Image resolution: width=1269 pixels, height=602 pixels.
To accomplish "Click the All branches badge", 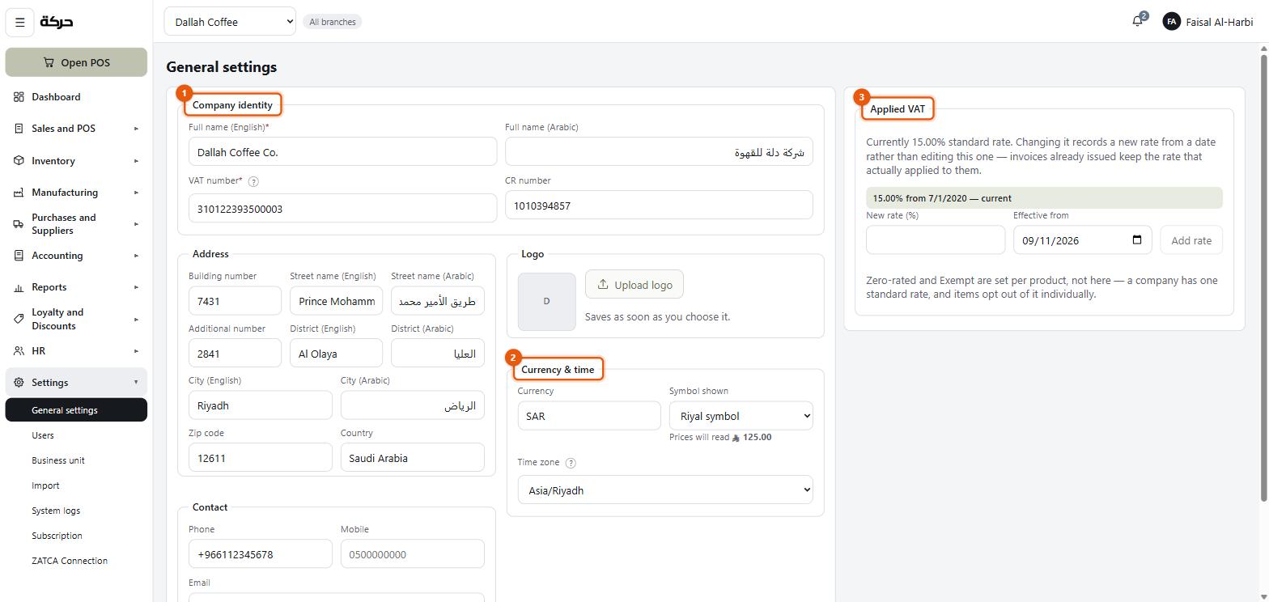I will point(333,22).
